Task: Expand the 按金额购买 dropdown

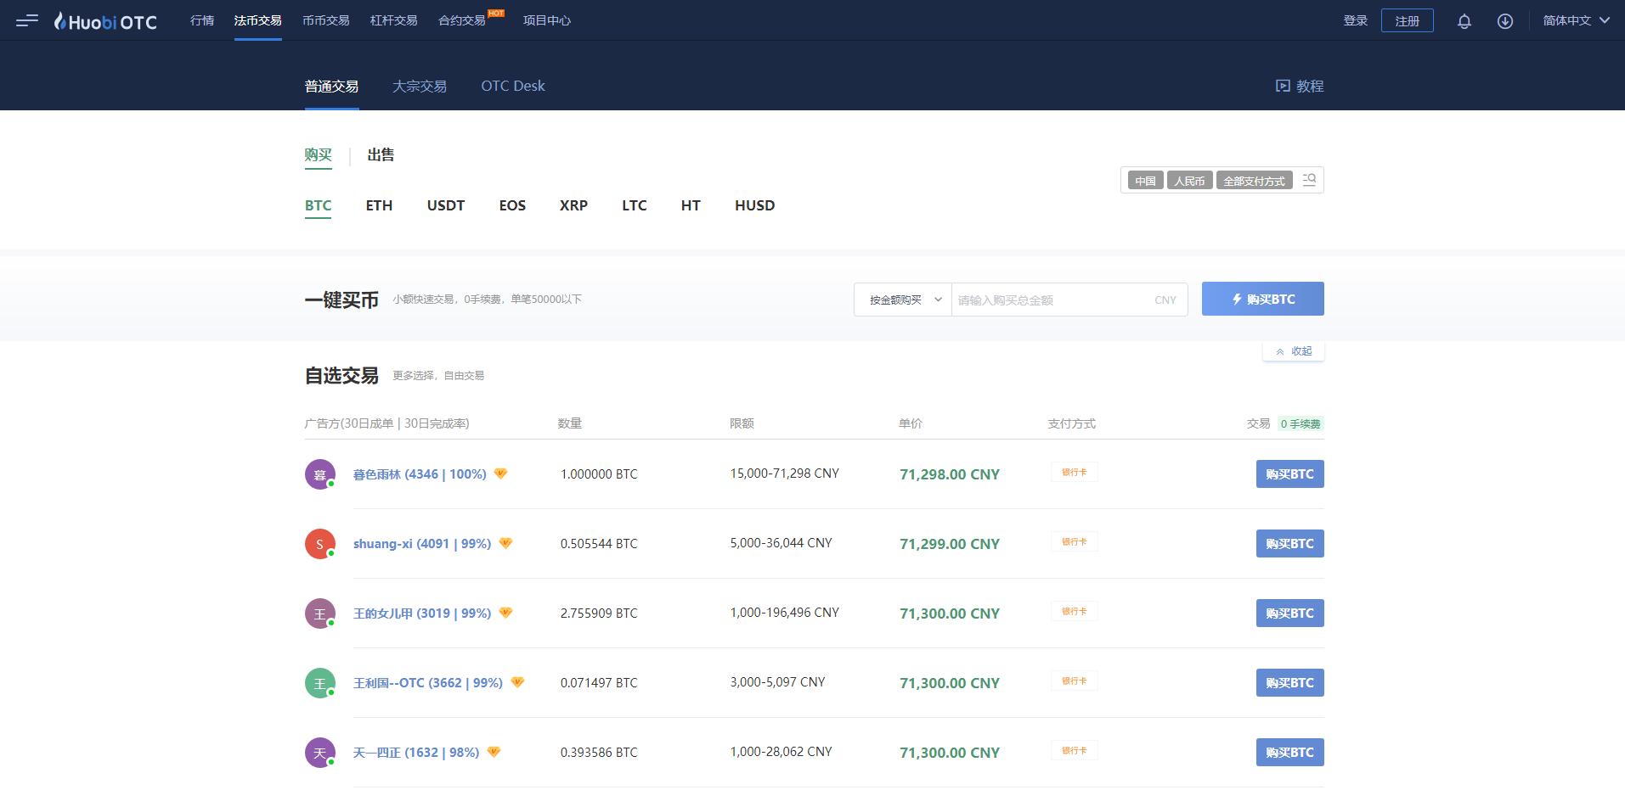Action: pos(903,300)
